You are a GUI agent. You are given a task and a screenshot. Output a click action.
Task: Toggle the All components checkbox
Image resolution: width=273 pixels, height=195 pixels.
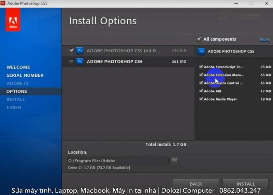(x=199, y=39)
